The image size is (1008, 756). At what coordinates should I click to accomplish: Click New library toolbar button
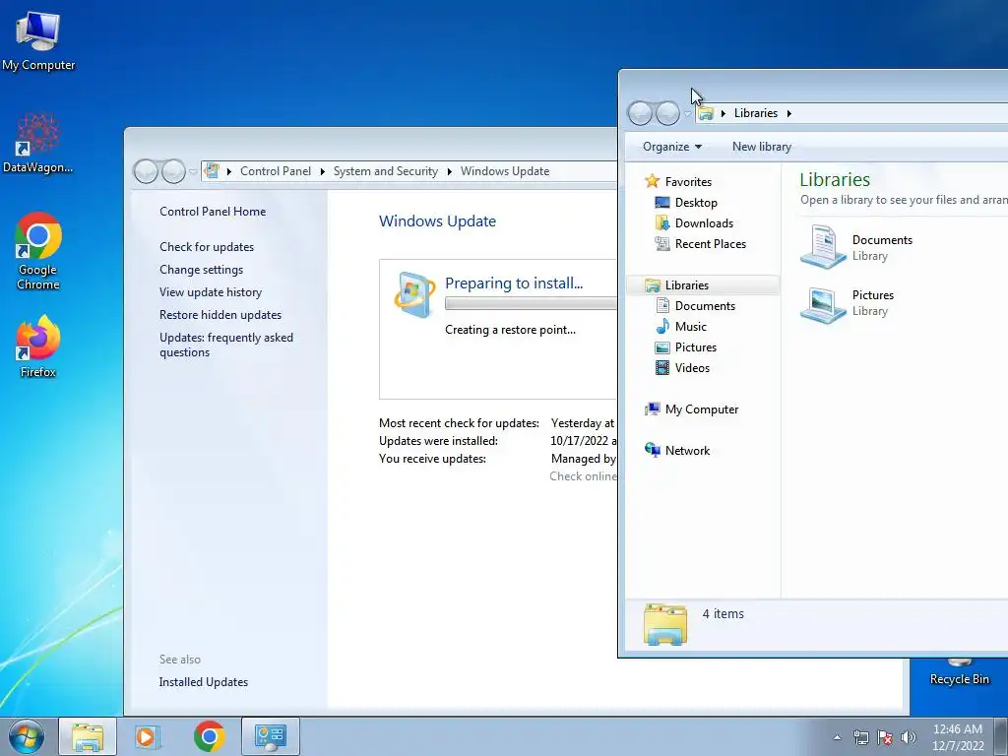tap(762, 147)
